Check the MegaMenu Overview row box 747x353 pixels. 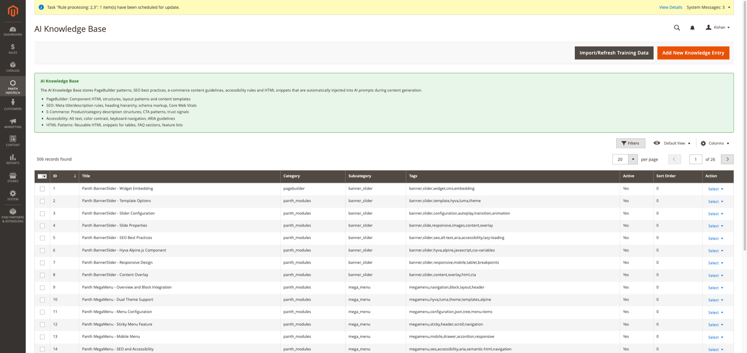[x=42, y=287]
